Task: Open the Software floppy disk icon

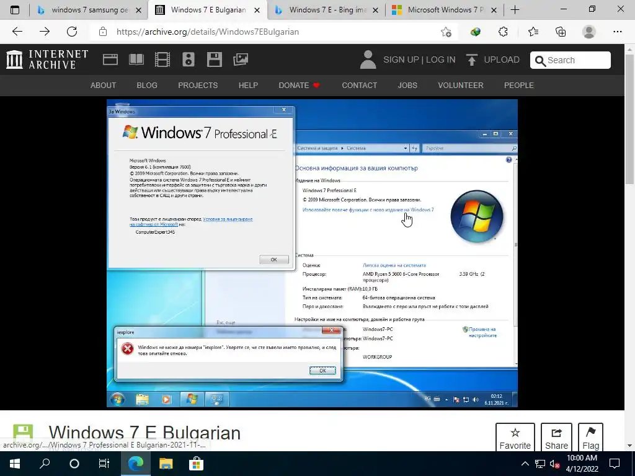Action: pos(214,59)
